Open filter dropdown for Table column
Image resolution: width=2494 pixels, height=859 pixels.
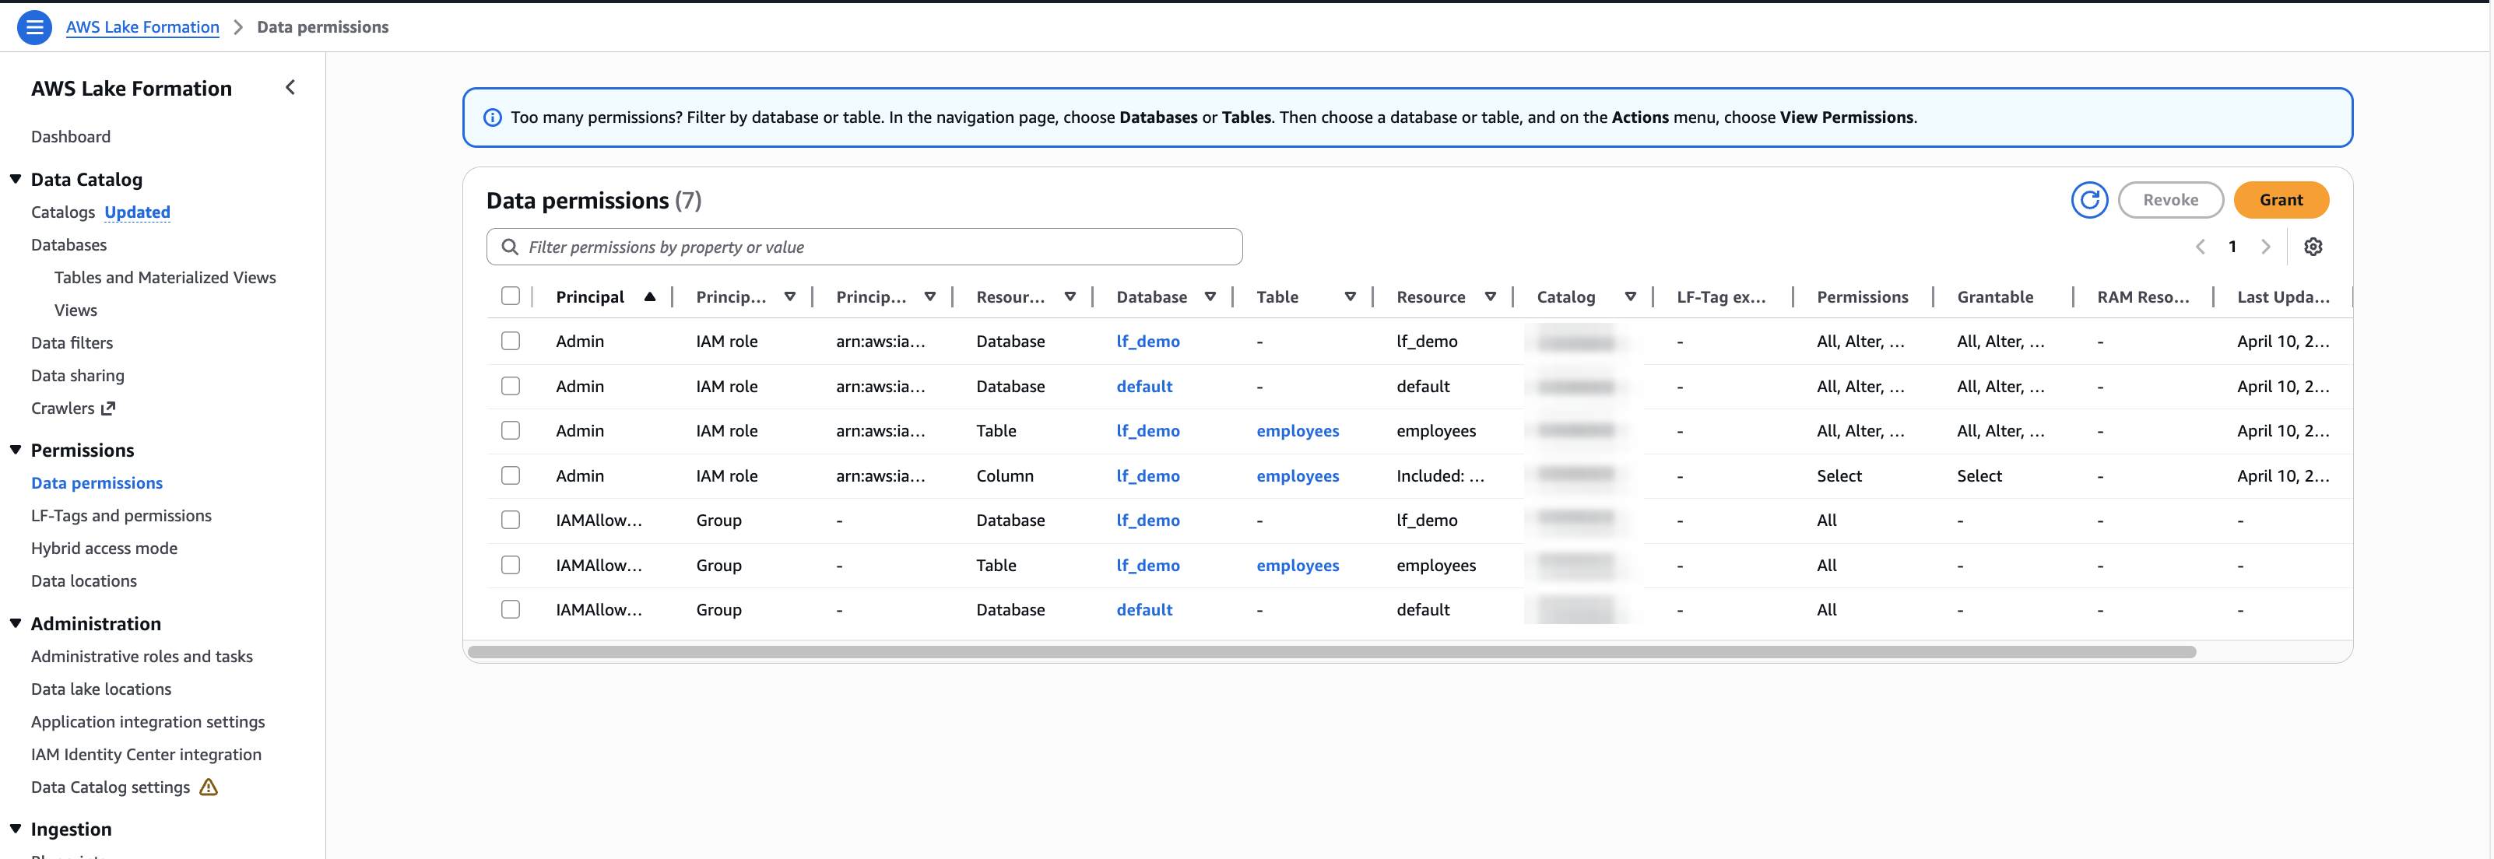[x=1350, y=297]
